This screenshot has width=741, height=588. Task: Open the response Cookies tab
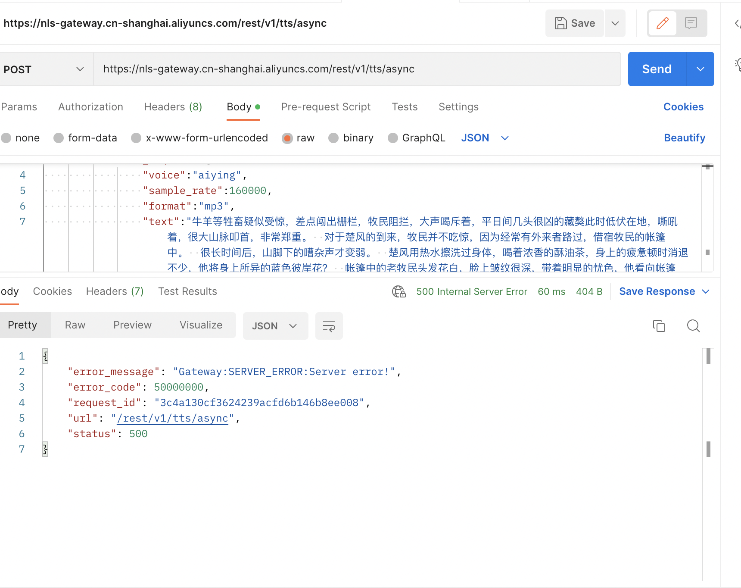pos(53,291)
